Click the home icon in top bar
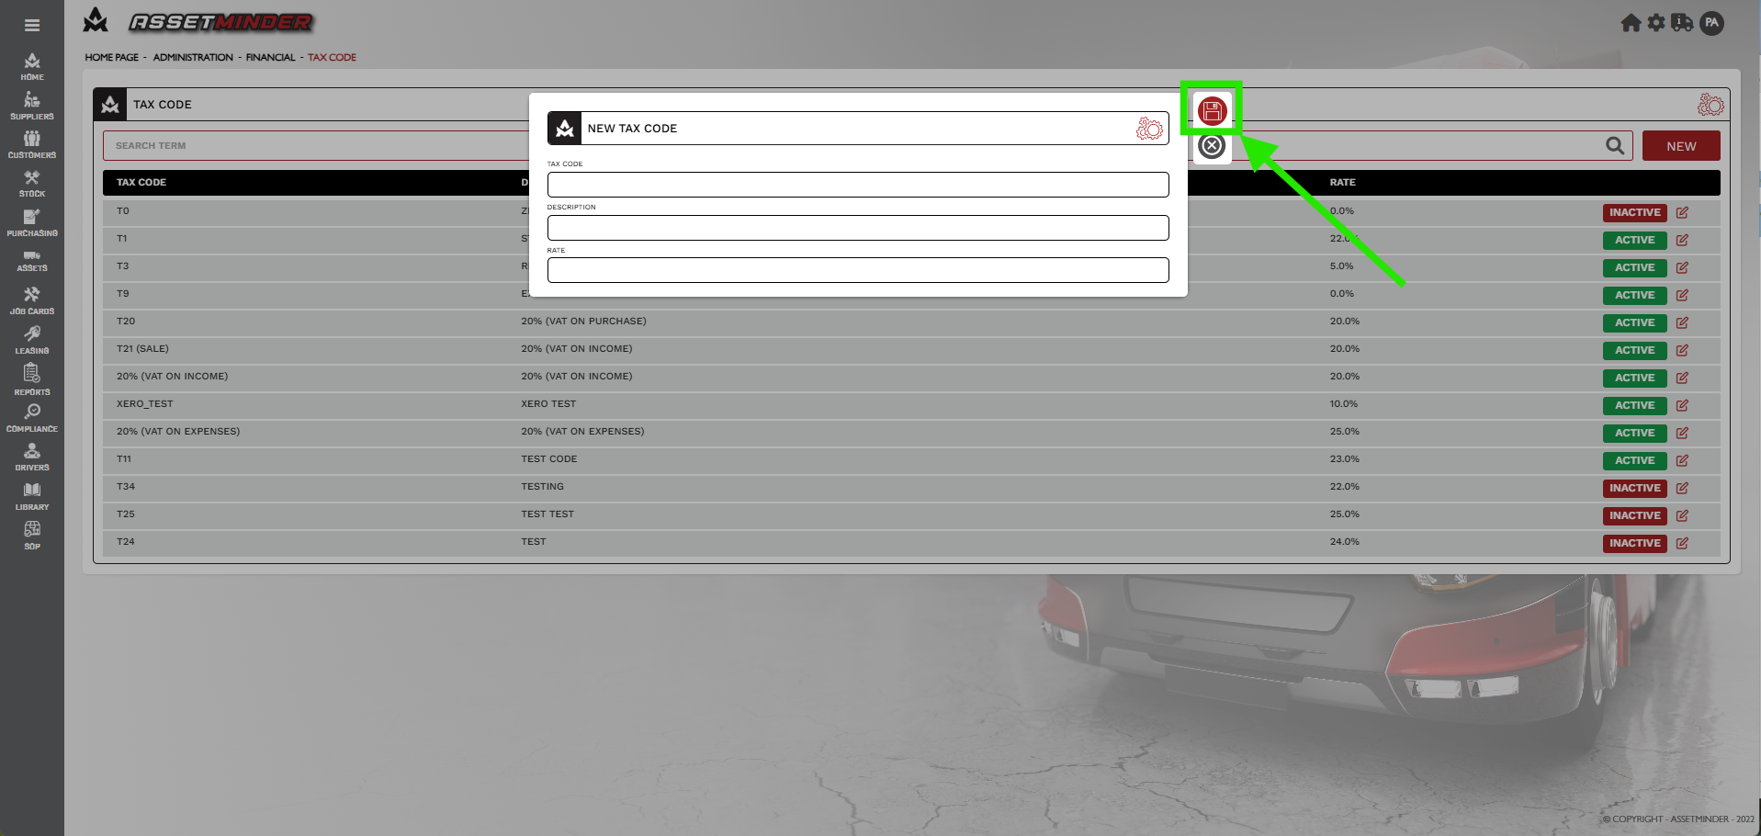 (x=1631, y=23)
